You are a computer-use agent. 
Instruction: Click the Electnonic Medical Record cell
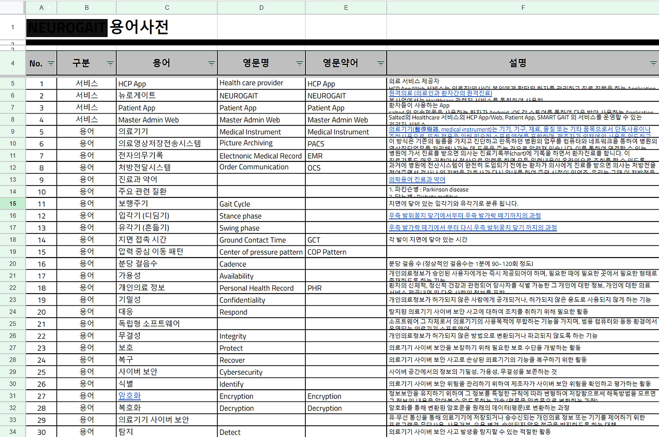coord(262,155)
